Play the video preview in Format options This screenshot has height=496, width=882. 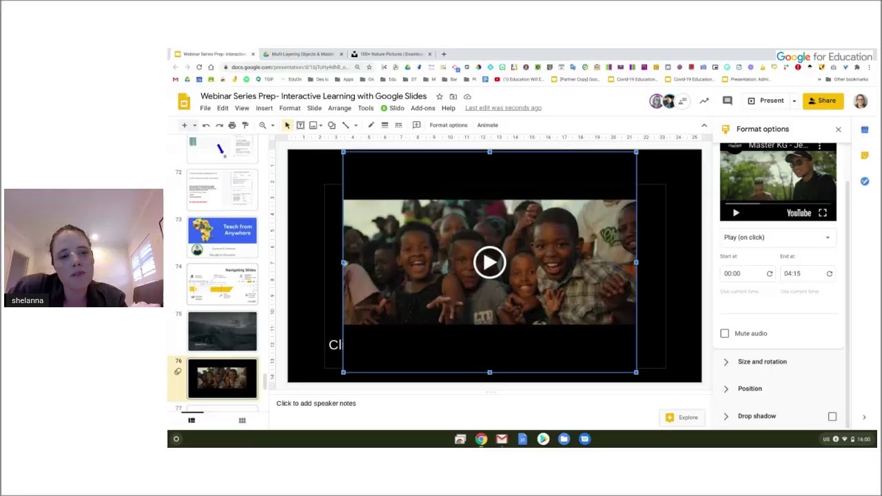pos(736,213)
